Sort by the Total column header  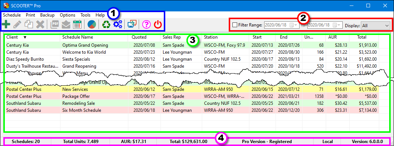click(362, 37)
